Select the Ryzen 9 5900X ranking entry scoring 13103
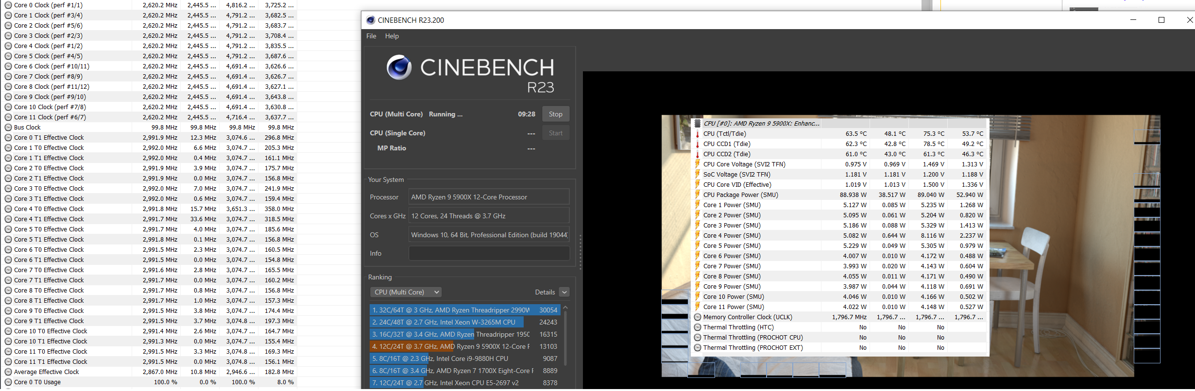 click(465, 346)
